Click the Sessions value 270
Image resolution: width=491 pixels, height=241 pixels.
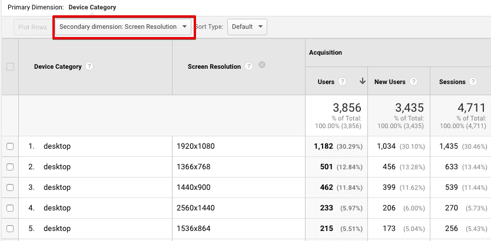click(x=452, y=208)
